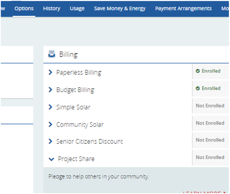Switch to the History tab

[52, 8]
